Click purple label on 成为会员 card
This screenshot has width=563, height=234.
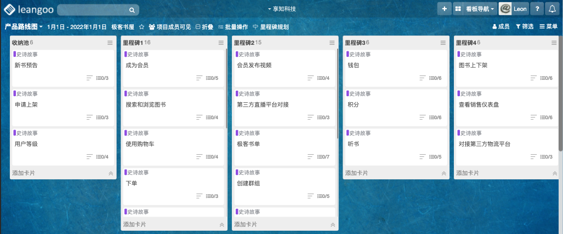pos(126,54)
